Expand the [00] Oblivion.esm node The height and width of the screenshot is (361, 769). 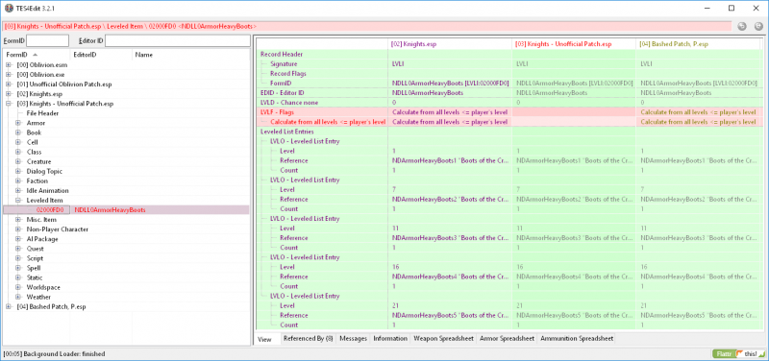pos(9,64)
